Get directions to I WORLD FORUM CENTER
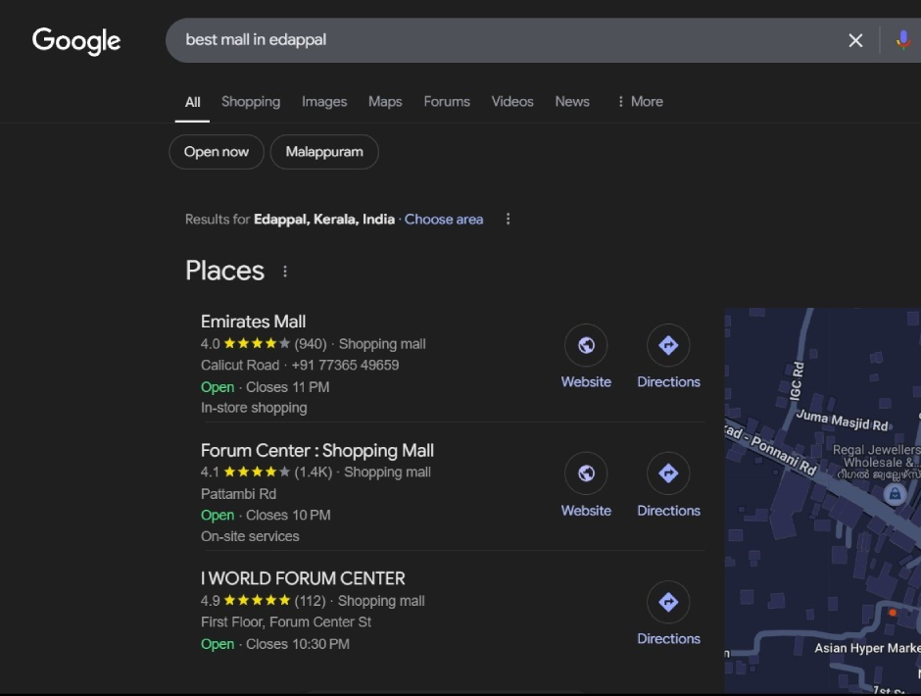 point(668,602)
